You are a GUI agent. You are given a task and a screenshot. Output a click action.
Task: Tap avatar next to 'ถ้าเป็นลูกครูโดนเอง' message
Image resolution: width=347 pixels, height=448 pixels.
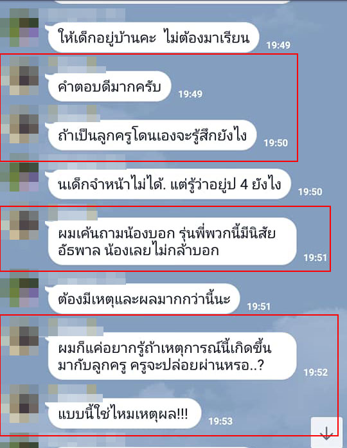pyautogui.click(x=20, y=124)
